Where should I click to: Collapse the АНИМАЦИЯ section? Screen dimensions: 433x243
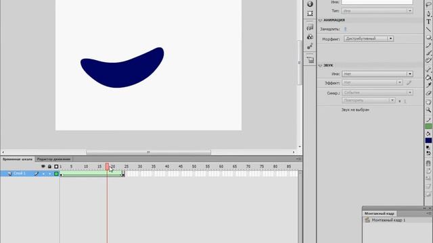click(320, 20)
